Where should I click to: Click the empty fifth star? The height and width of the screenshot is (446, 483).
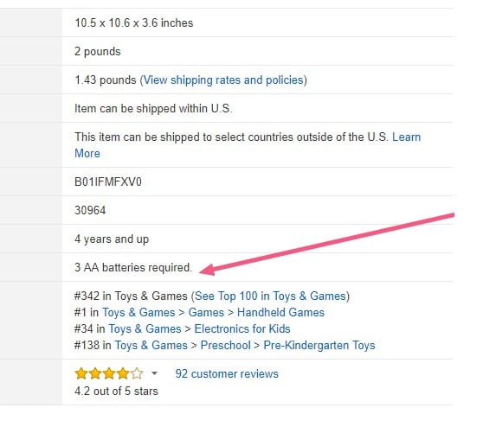point(137,373)
